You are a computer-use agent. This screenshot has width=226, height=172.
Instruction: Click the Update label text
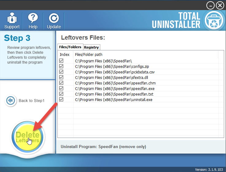[54, 27]
